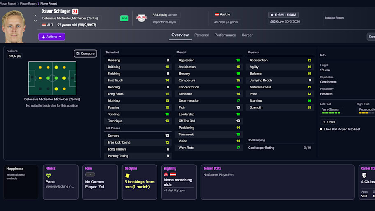Viewport: 375px width, 211px height.
Task: Switch to the Personal tab
Action: 201,35
